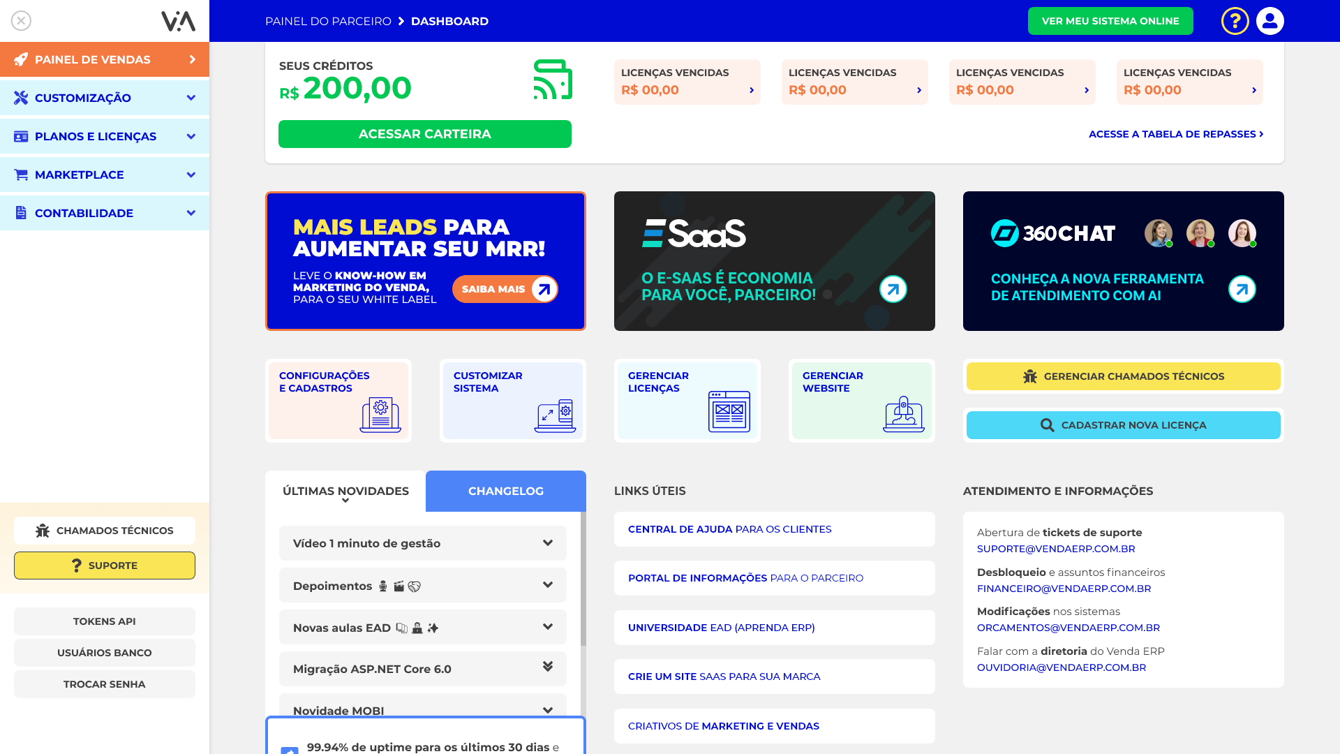The width and height of the screenshot is (1340, 754).
Task: Click the arrow icon on 360Chat banner
Action: (x=1242, y=289)
